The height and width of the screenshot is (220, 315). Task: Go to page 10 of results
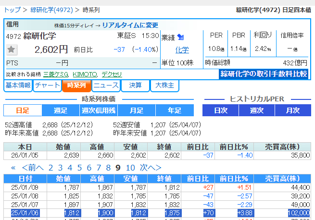tap(130, 168)
